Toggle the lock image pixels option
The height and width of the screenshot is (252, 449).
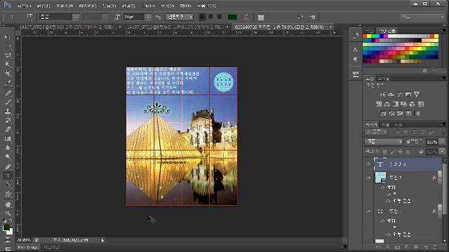[x=393, y=151]
